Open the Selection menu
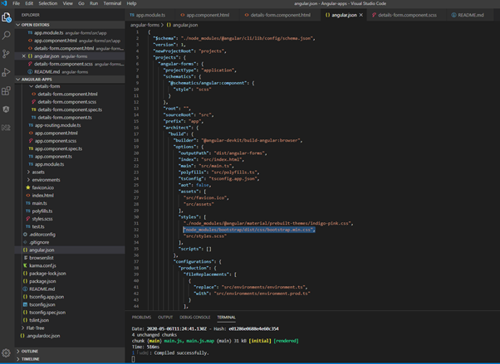Screen dimensions: 500x364 pos(48,3)
